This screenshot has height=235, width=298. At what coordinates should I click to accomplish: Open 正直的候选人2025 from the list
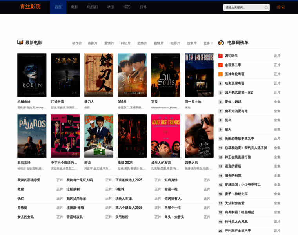(x=129, y=180)
